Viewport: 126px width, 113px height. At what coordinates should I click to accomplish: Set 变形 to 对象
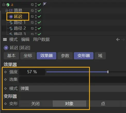pyautogui.click(x=69, y=104)
